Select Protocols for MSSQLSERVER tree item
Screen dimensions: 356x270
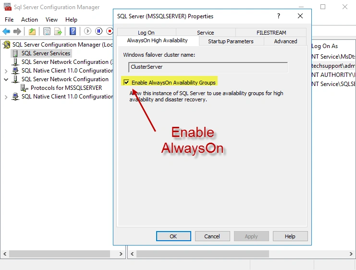click(x=66, y=88)
